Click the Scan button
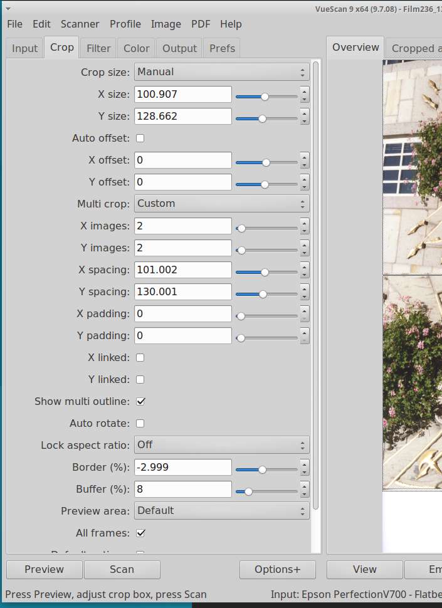 122,569
